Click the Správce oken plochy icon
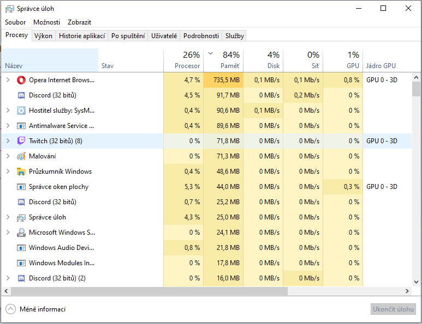Image resolution: width=422 pixels, height=324 pixels. tap(21, 187)
